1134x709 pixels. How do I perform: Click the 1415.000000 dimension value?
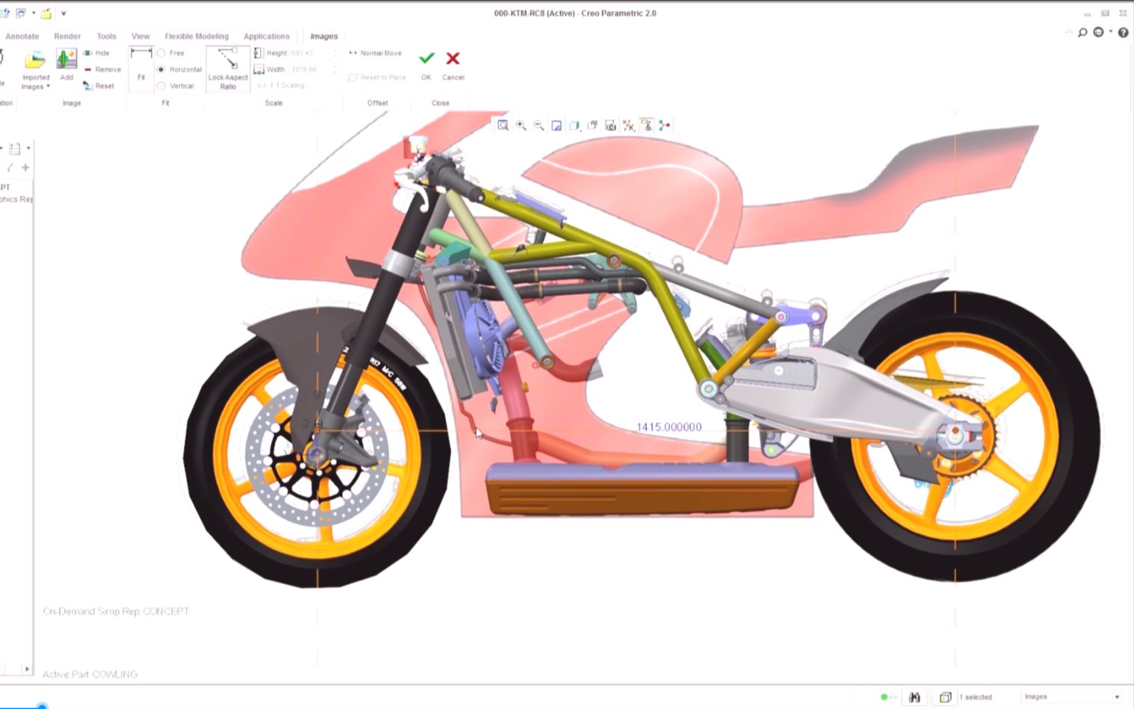coord(669,427)
